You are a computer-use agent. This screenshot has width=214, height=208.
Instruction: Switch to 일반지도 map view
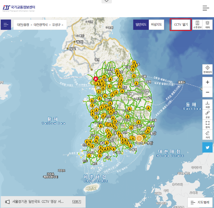[x=141, y=24]
